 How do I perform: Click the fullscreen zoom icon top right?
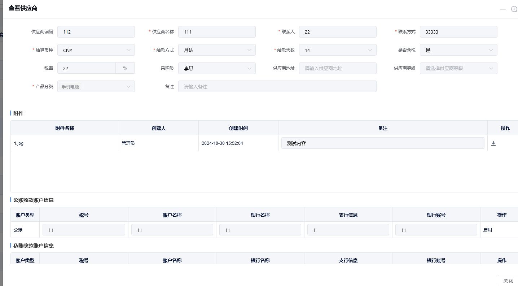pos(514,9)
